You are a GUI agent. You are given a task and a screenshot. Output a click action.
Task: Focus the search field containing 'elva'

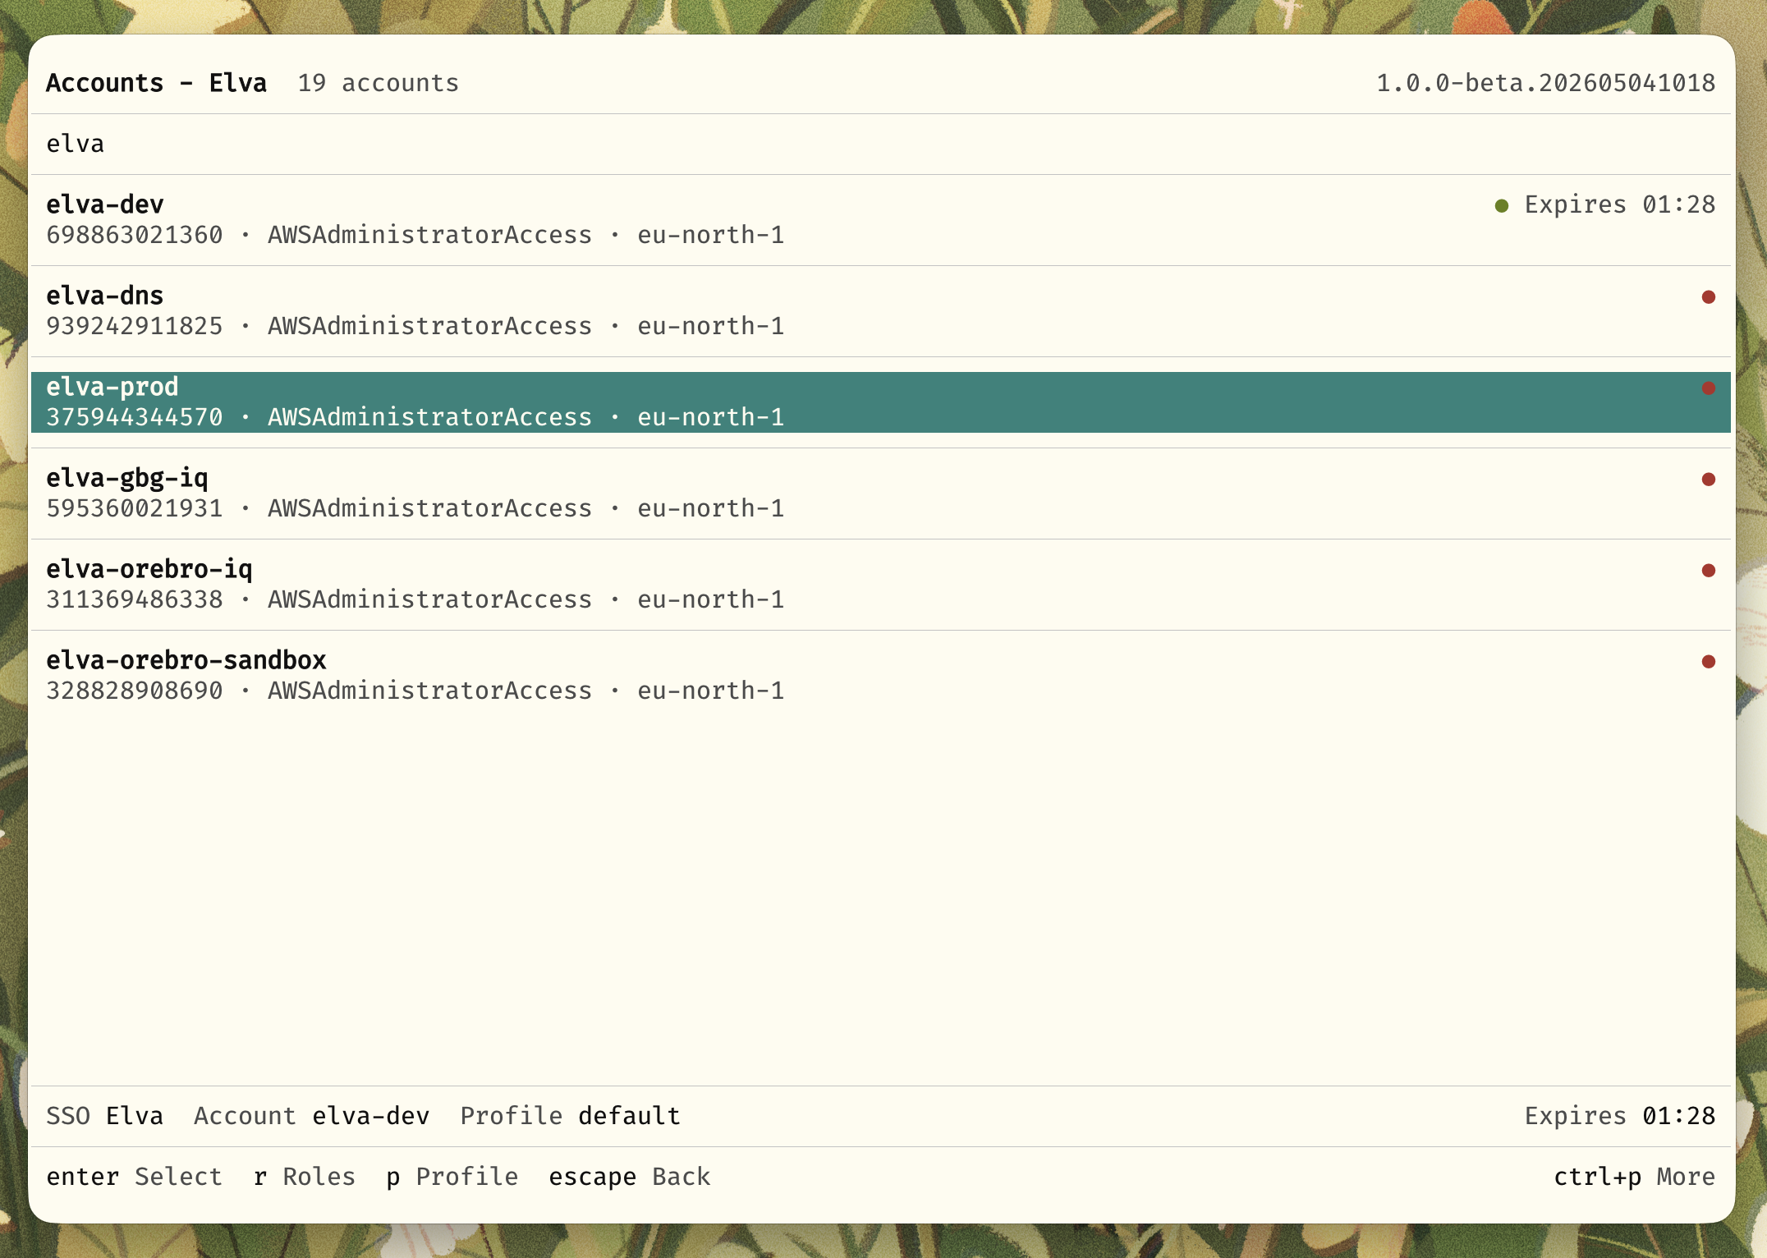(881, 144)
